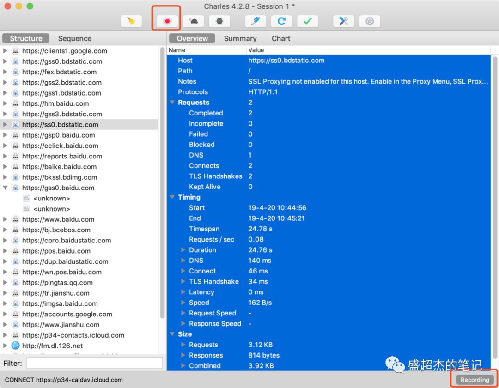The height and width of the screenshot is (388, 499).
Task: Toggle breakpoints with the hexagon icon
Action: (219, 21)
